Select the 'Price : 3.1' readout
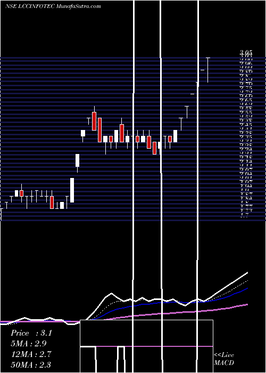This screenshot has height=373, width=266. (x=31, y=333)
